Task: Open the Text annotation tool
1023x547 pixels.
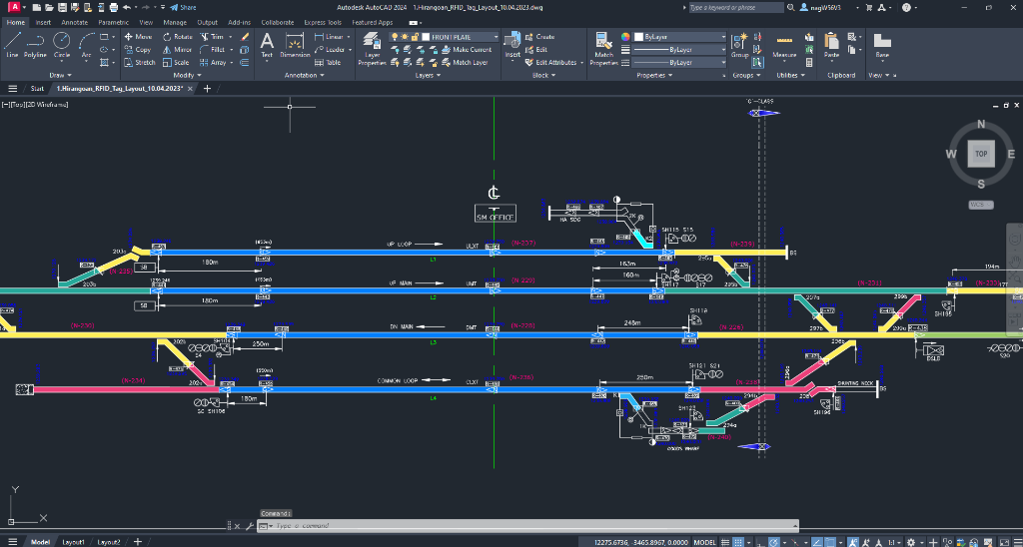Action: [267, 46]
